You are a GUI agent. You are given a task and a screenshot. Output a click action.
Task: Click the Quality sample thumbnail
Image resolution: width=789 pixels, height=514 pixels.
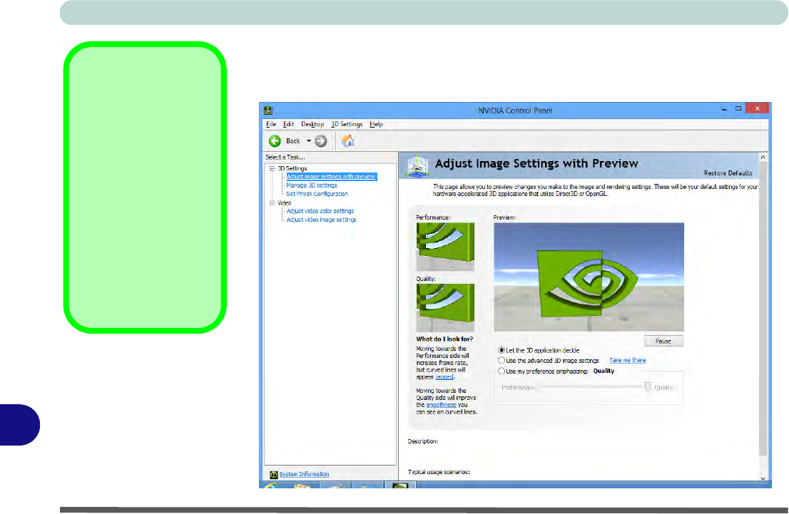click(445, 307)
